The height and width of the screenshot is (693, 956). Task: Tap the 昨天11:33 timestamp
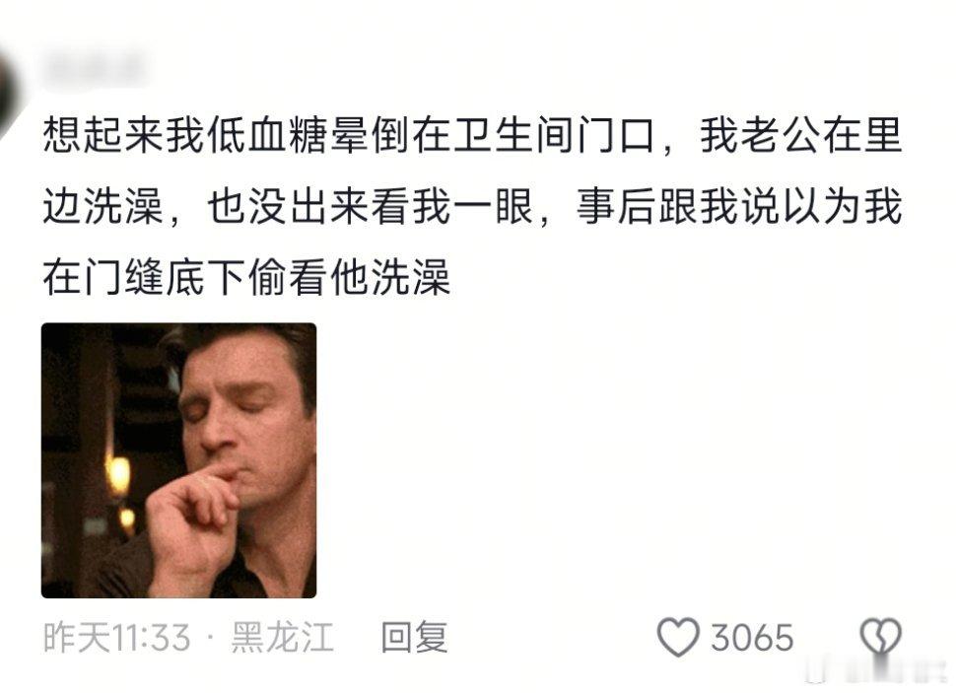pyautogui.click(x=116, y=638)
